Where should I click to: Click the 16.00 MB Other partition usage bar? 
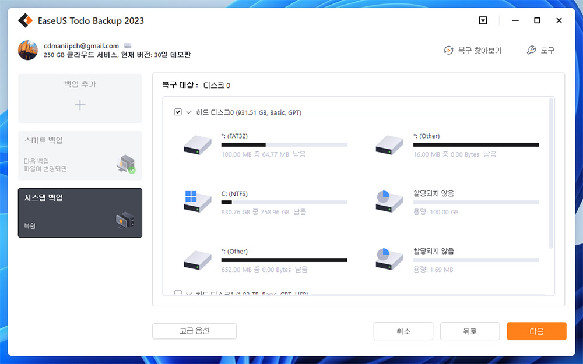tap(476, 145)
